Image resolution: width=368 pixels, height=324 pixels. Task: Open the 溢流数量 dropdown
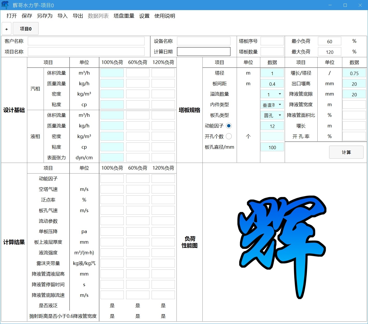272,94
